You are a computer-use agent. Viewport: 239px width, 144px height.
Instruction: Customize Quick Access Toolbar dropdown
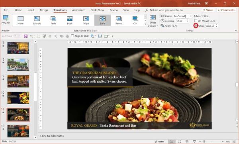point(113,36)
